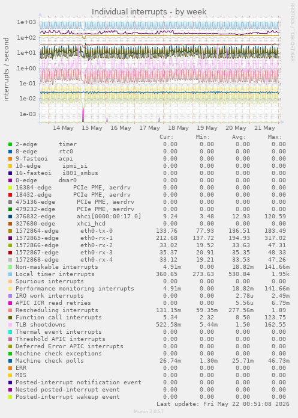Click the 19 May date axis label
Image resolution: width=298 pixels, height=418 pixels.
pos(207,128)
